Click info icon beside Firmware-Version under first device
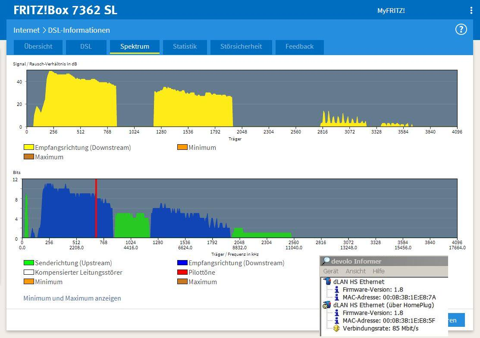 pos(337,289)
